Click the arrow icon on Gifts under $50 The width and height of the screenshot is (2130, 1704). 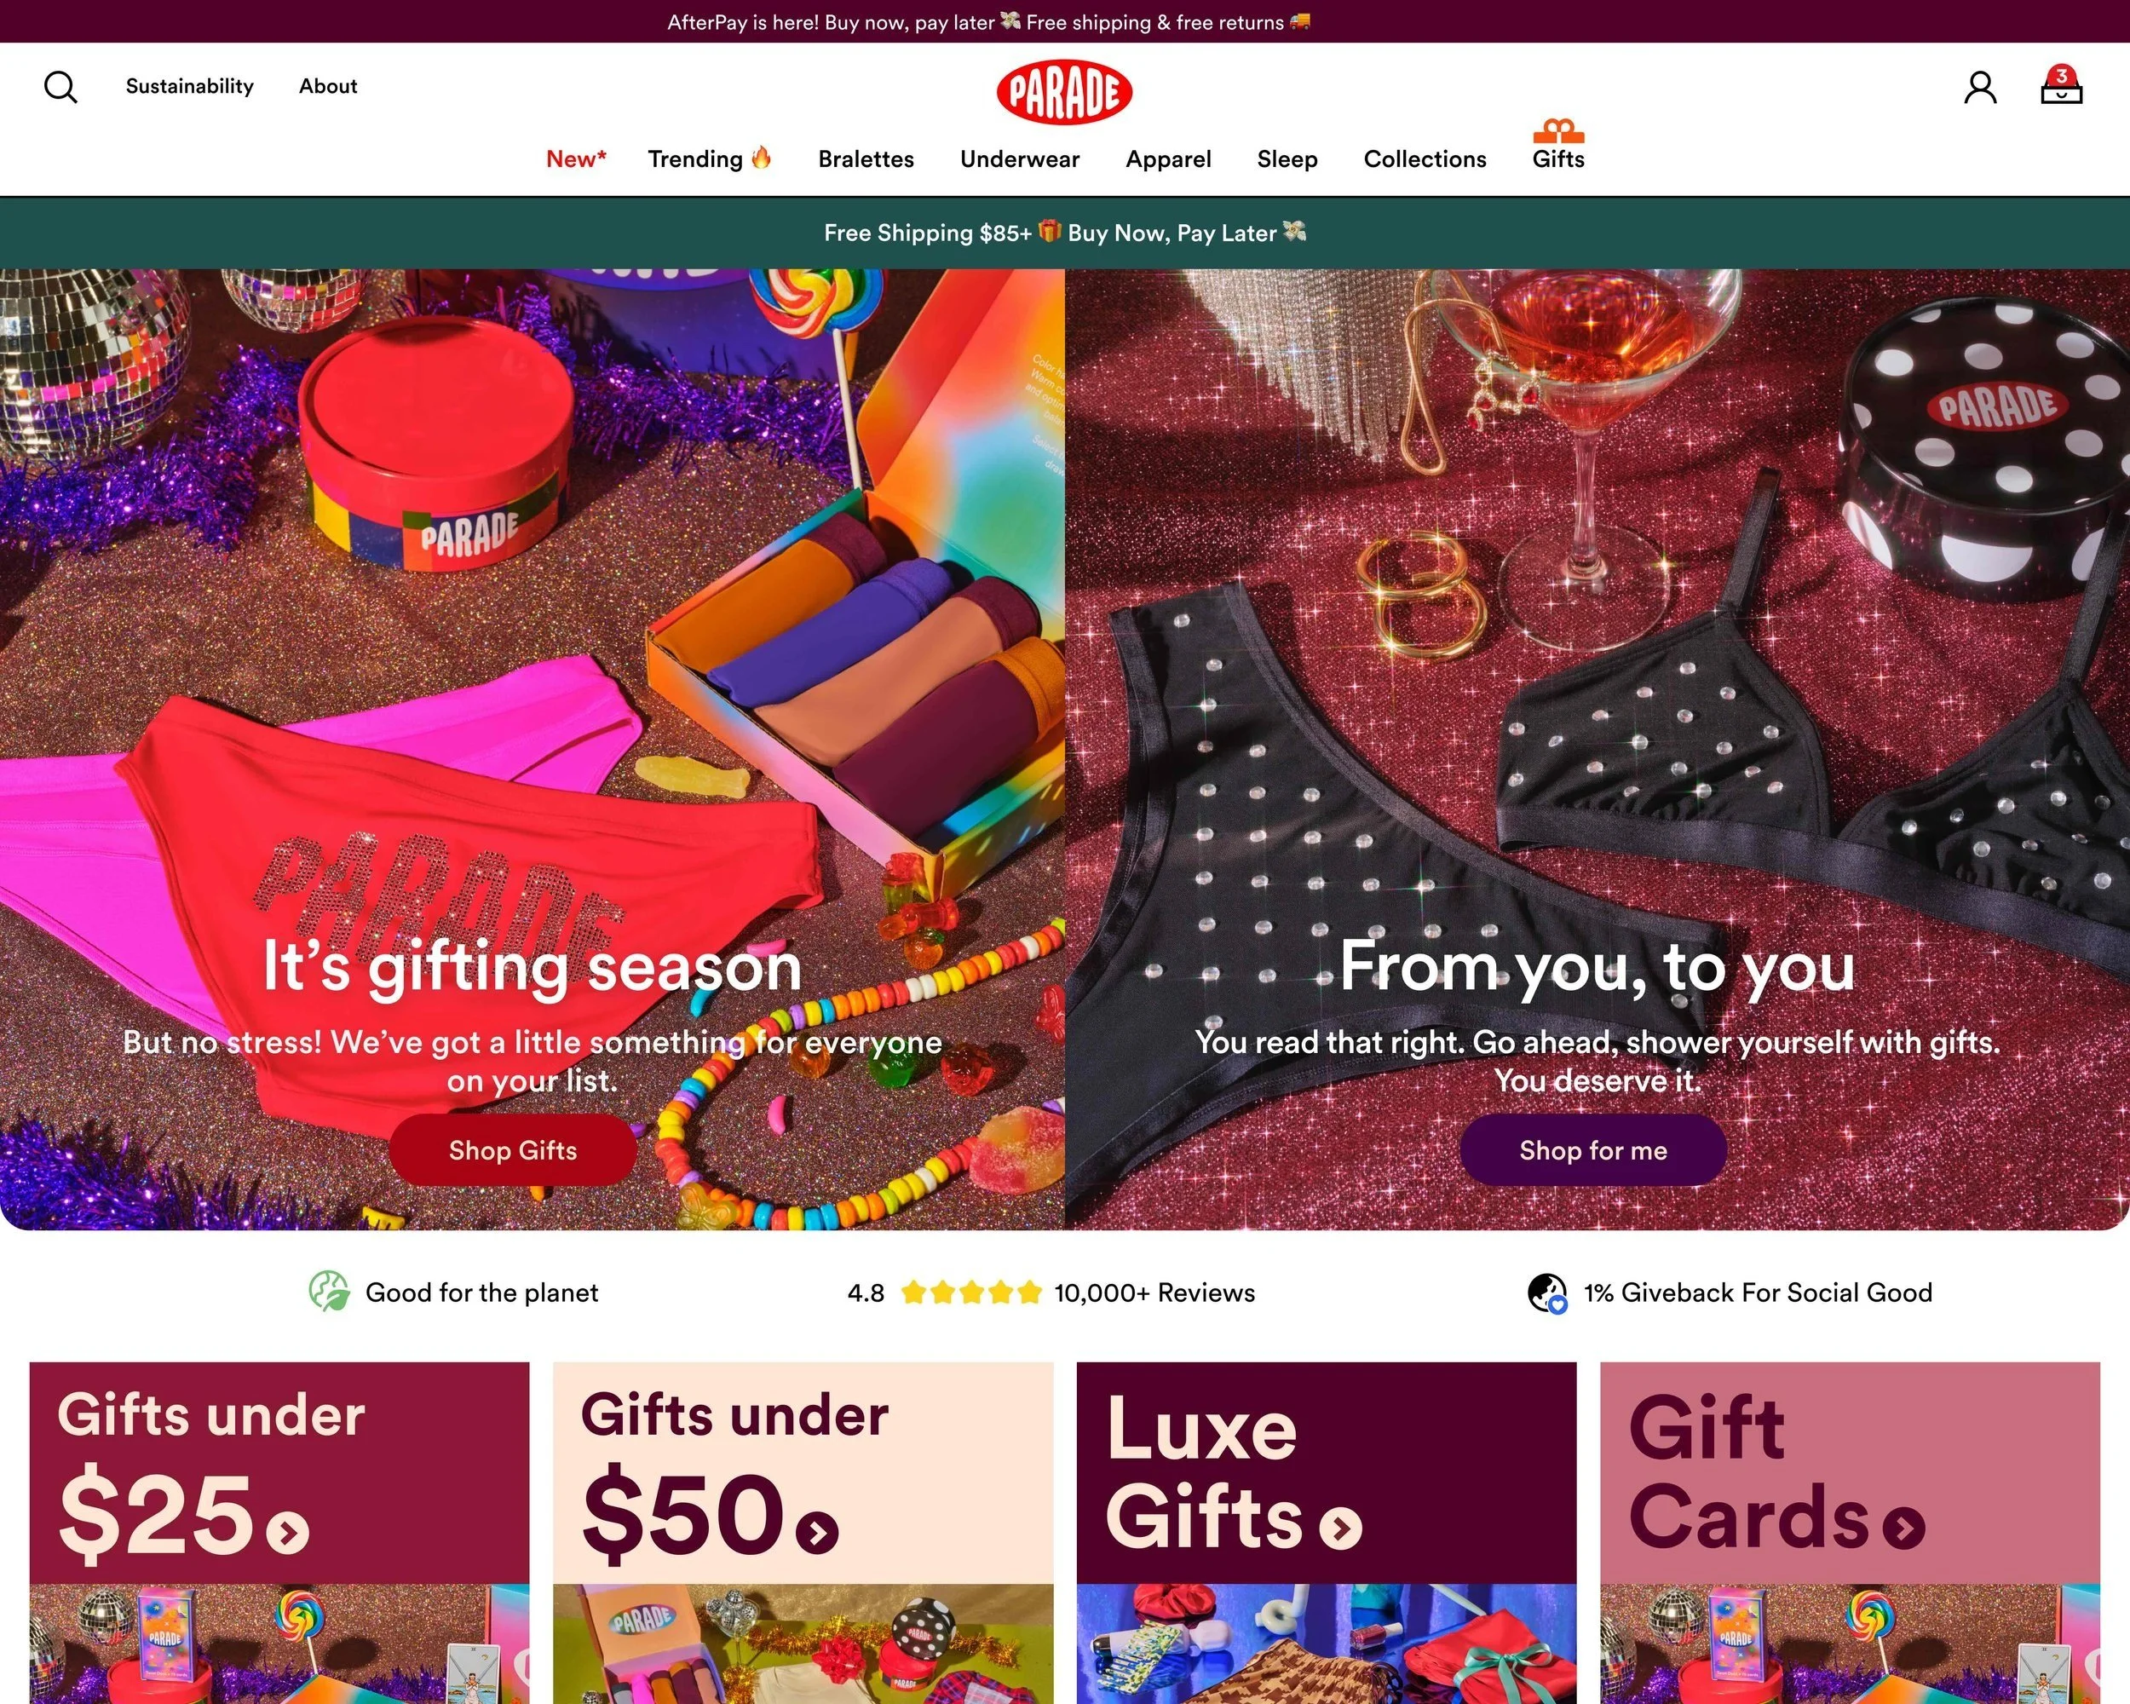tap(818, 1533)
